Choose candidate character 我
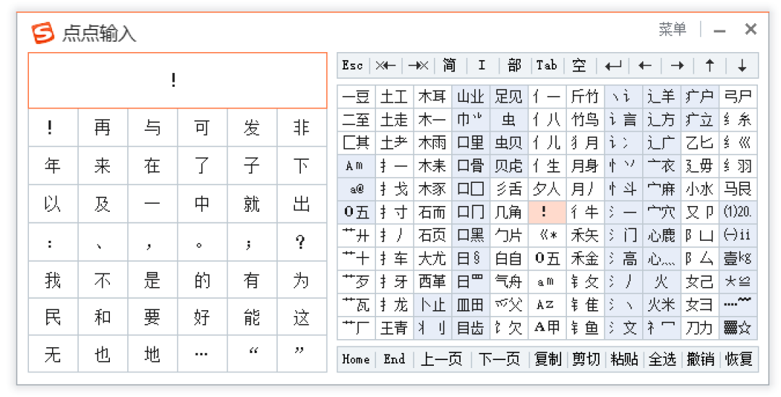Screen dimensions: 781x397 (53, 280)
